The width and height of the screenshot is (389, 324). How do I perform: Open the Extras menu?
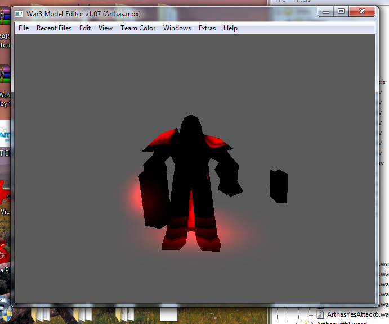click(x=207, y=28)
